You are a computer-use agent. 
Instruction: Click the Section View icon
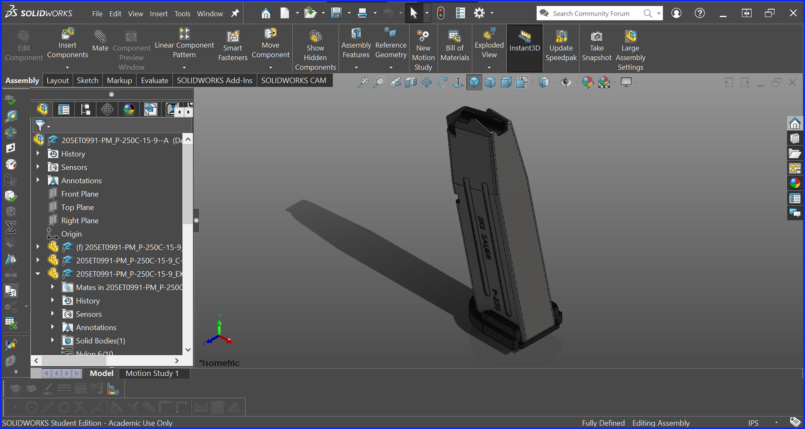[x=411, y=82]
